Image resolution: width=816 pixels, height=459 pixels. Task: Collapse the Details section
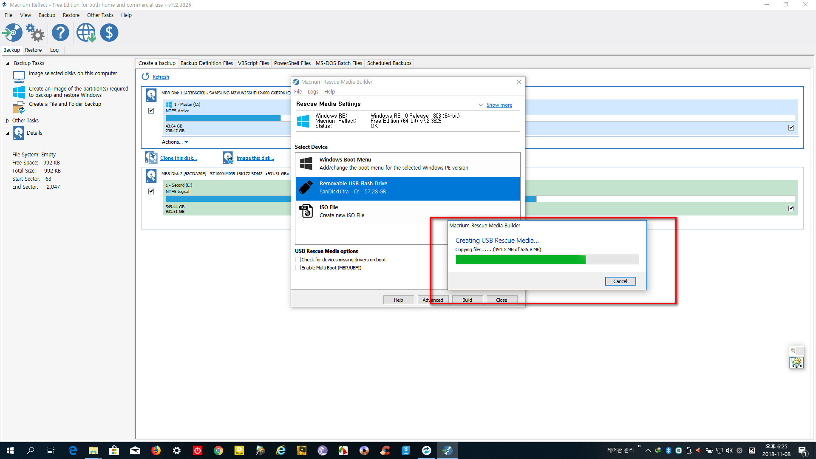[x=8, y=133]
